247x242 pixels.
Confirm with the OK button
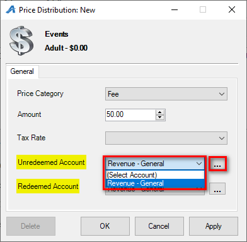[105, 226]
